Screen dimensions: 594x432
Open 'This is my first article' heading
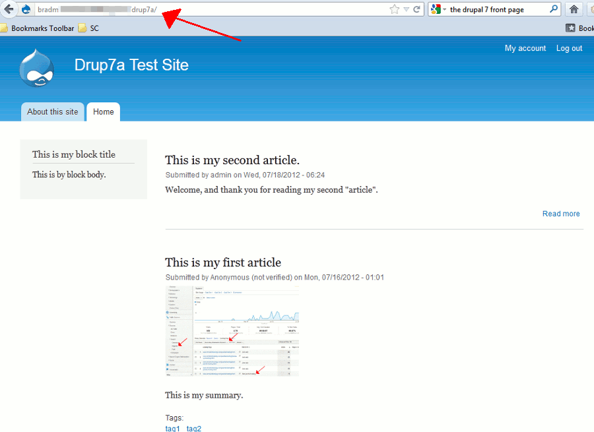pyautogui.click(x=223, y=262)
